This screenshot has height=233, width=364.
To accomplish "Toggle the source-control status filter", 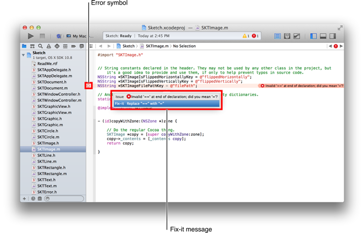I will (x=40, y=199).
